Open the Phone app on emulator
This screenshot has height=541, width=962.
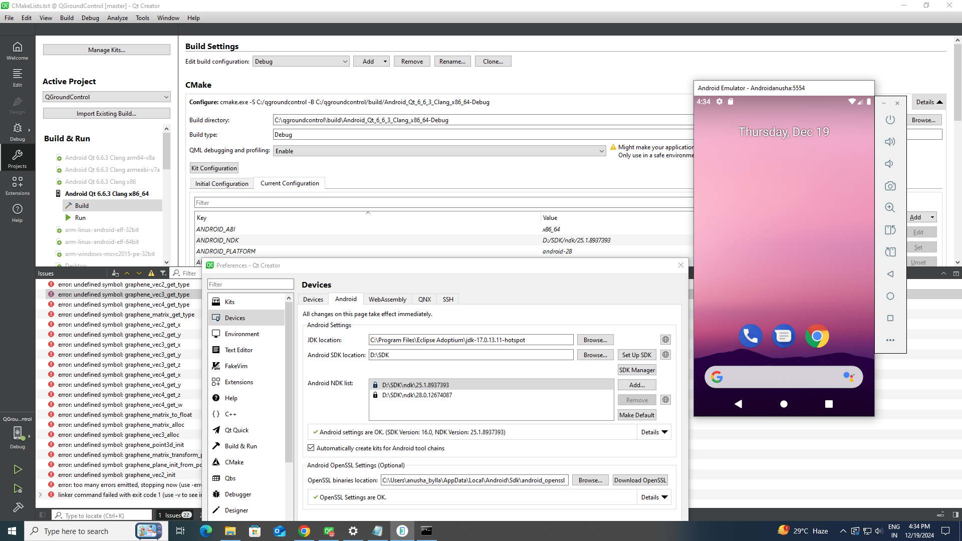click(750, 336)
